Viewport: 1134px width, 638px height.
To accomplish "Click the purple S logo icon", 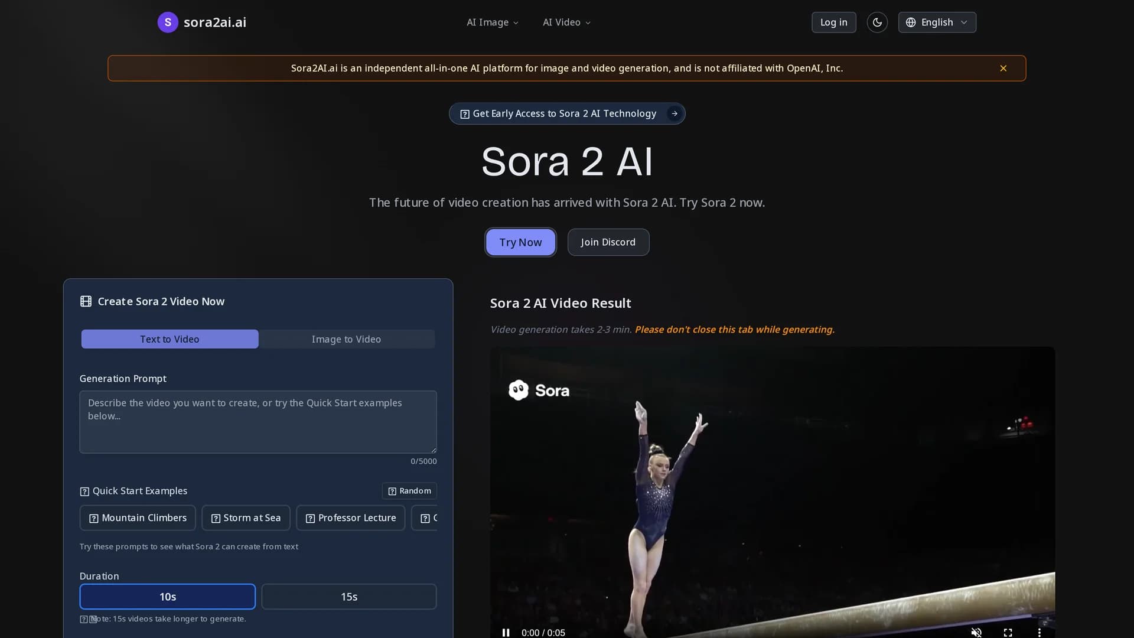I will click(168, 22).
